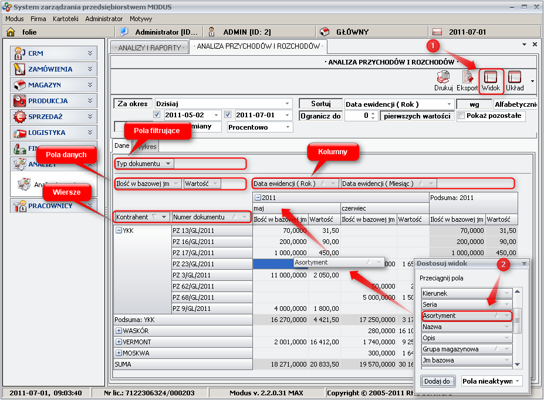Click the Dodaj do button
The image size is (544, 400).
click(x=438, y=381)
